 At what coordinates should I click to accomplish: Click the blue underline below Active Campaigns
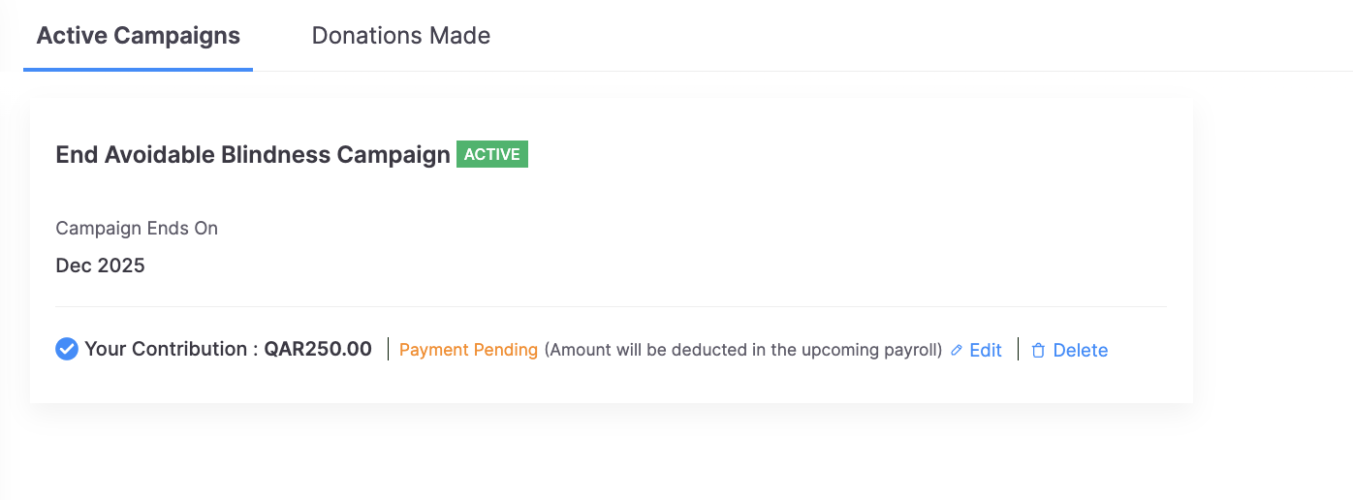(138, 70)
